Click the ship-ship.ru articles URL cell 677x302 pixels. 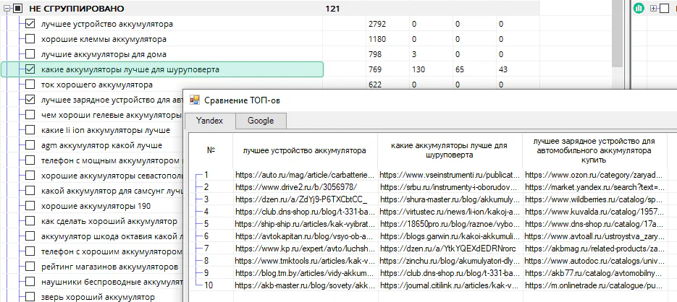click(x=305, y=223)
